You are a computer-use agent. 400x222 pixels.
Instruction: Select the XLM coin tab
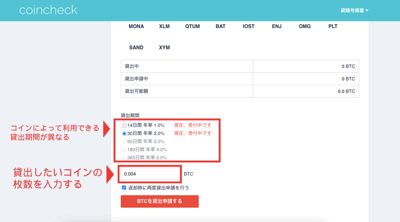164,27
